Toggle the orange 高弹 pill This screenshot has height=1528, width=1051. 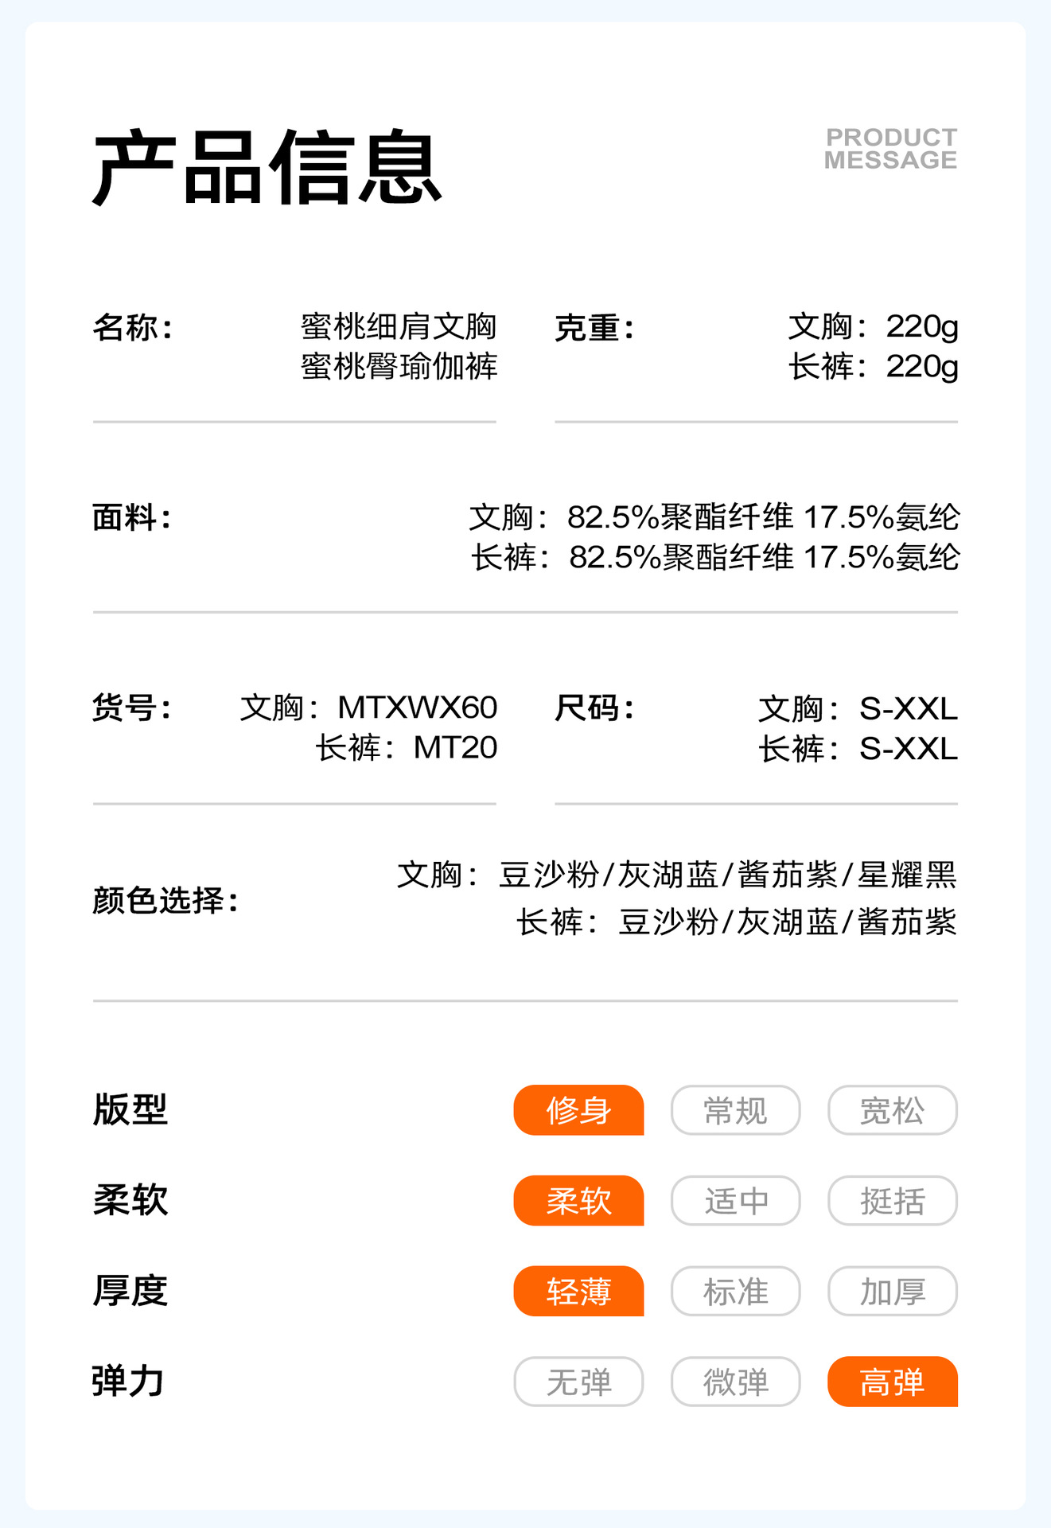pyautogui.click(x=892, y=1382)
